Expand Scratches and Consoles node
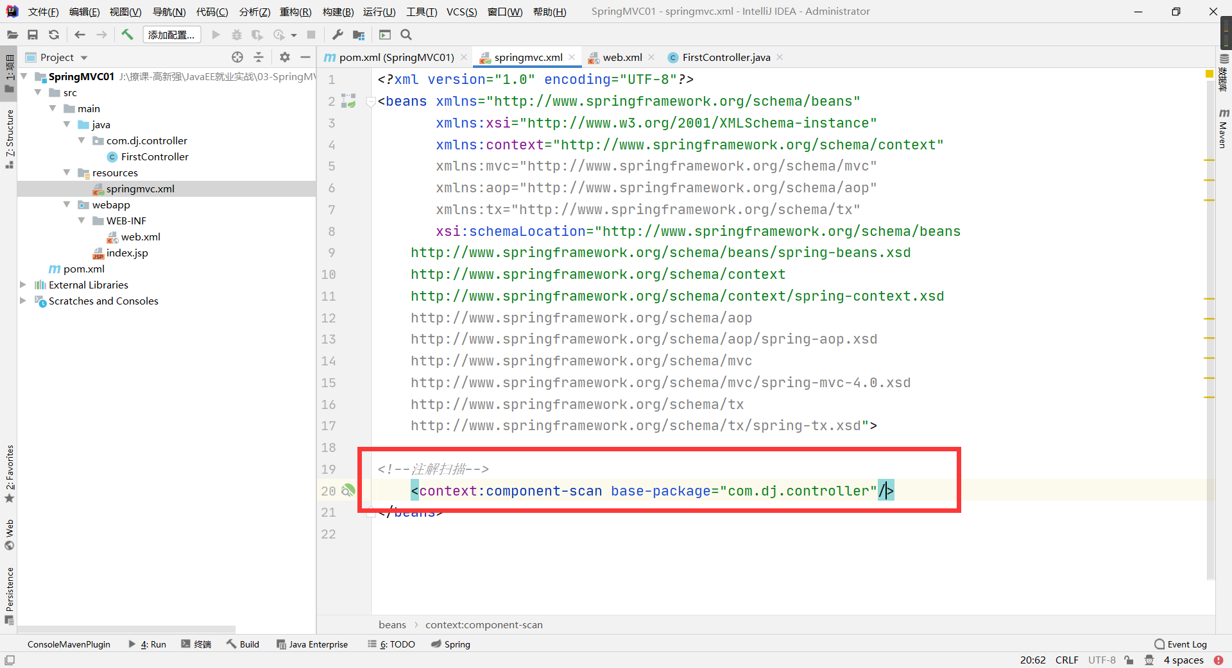The image size is (1232, 668). coord(24,301)
